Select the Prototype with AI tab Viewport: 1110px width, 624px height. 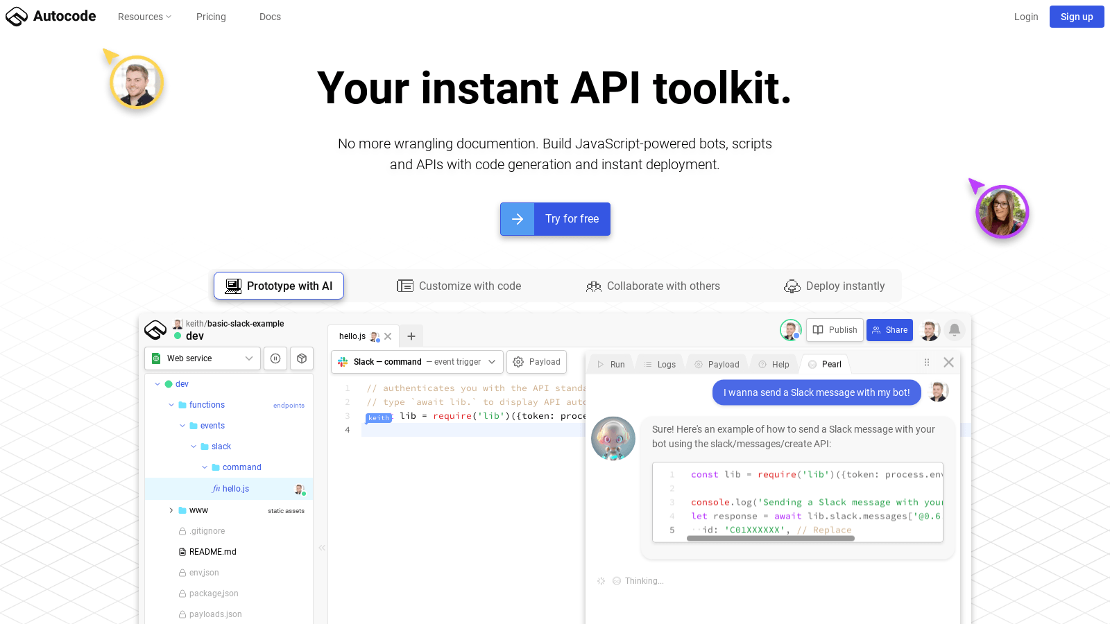[x=279, y=286]
